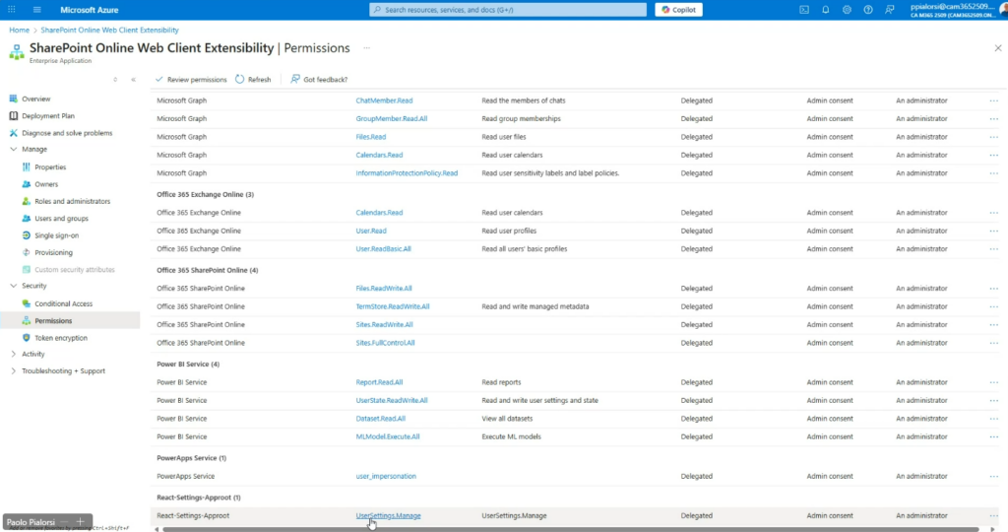Open the feedback icon in top bar

pyautogui.click(x=890, y=10)
